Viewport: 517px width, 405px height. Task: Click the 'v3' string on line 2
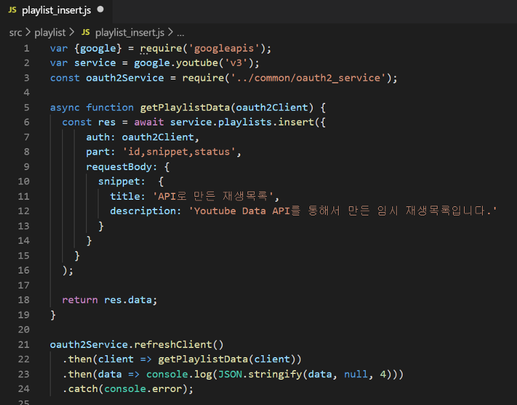[x=236, y=63]
